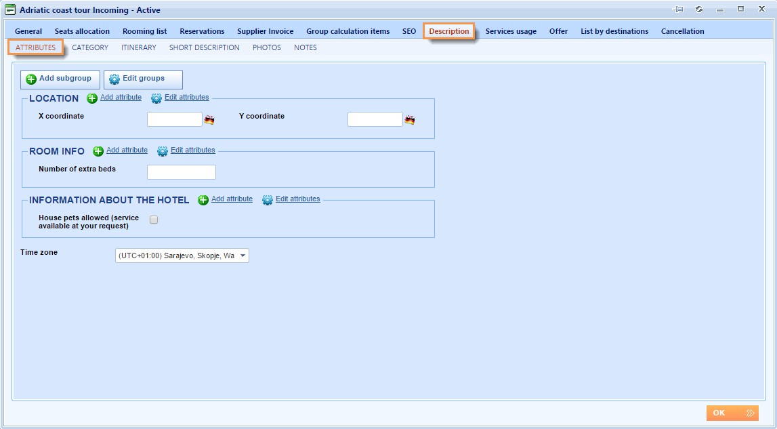The width and height of the screenshot is (777, 429).
Task: Click the flag icon next to X coordinate
Action: point(209,119)
